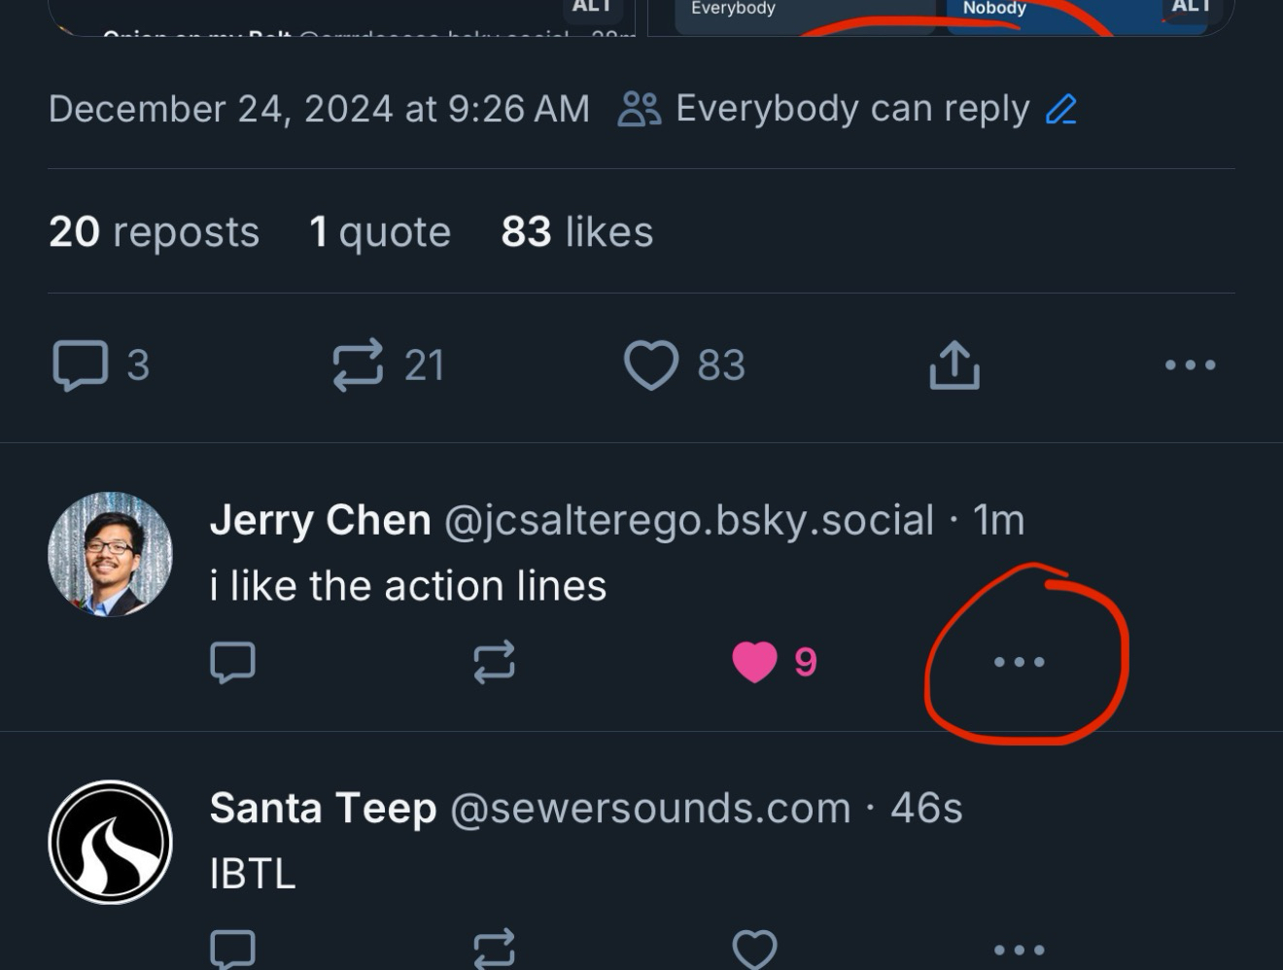Repost Jerry Chen's comment

(494, 662)
